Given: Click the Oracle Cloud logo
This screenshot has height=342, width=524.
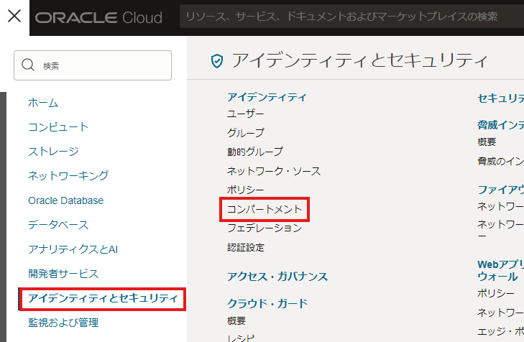Looking at the screenshot, I should [99, 18].
